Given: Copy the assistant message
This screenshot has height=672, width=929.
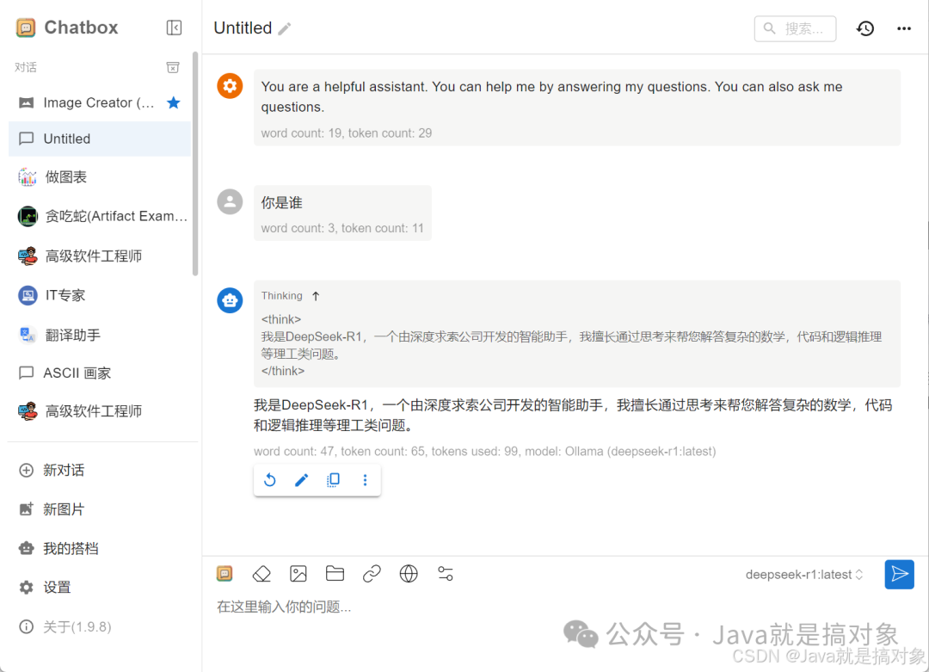Looking at the screenshot, I should point(334,480).
